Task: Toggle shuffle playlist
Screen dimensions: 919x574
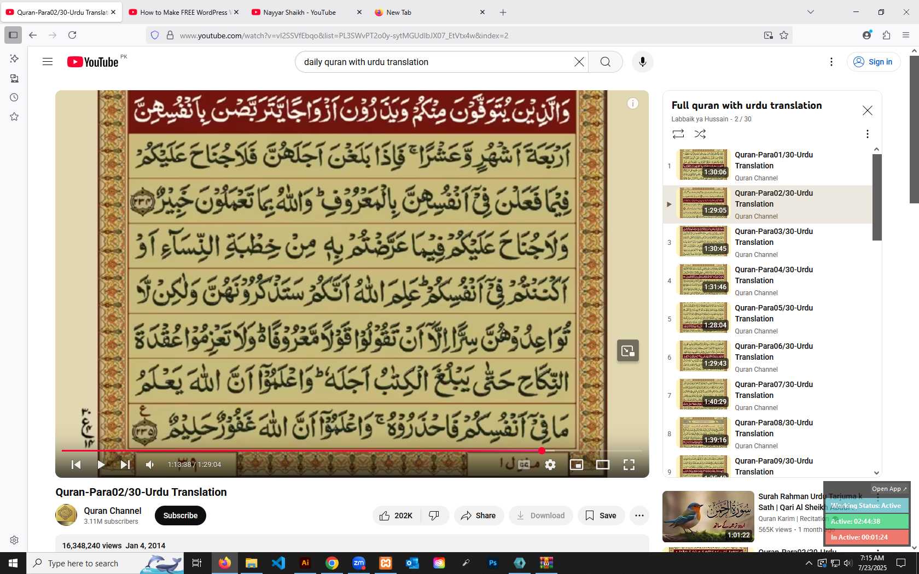Action: point(700,134)
